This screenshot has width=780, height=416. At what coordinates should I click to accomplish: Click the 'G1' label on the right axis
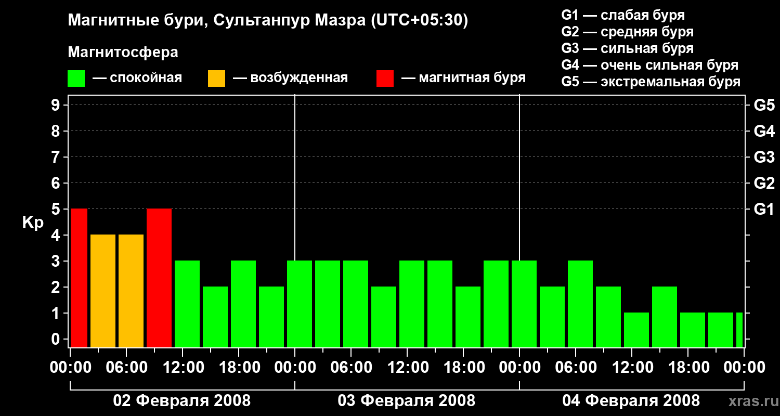(764, 209)
